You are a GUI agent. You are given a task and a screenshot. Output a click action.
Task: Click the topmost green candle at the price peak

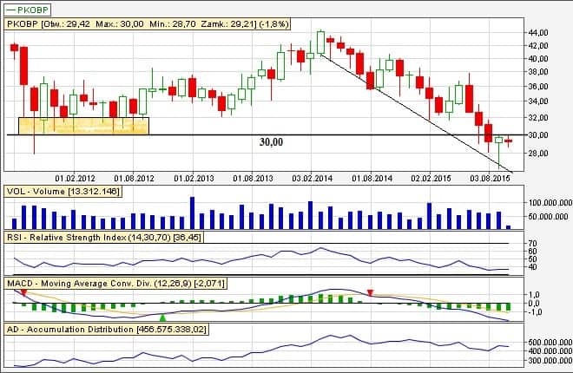click(x=320, y=42)
